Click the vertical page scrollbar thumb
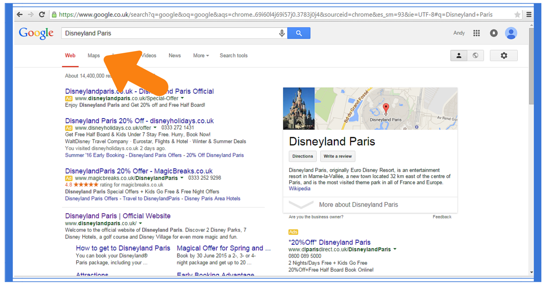 [x=531, y=66]
